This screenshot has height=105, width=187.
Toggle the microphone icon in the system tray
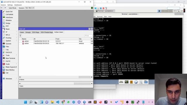tap(153, 102)
